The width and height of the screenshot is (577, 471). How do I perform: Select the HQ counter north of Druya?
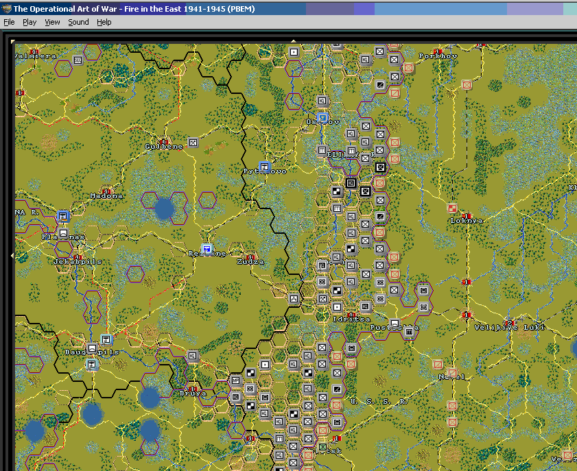(x=193, y=356)
